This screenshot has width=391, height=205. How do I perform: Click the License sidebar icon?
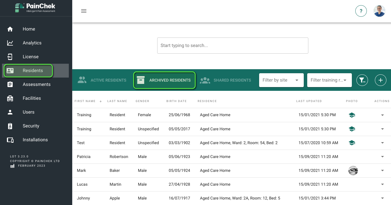[10, 57]
